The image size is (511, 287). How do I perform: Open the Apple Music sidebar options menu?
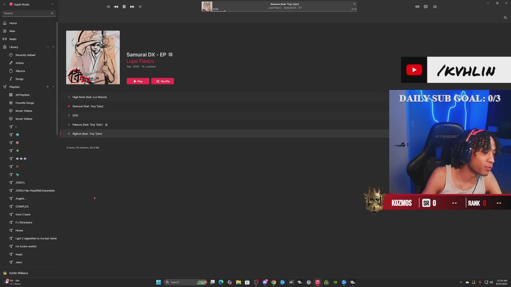point(52,4)
